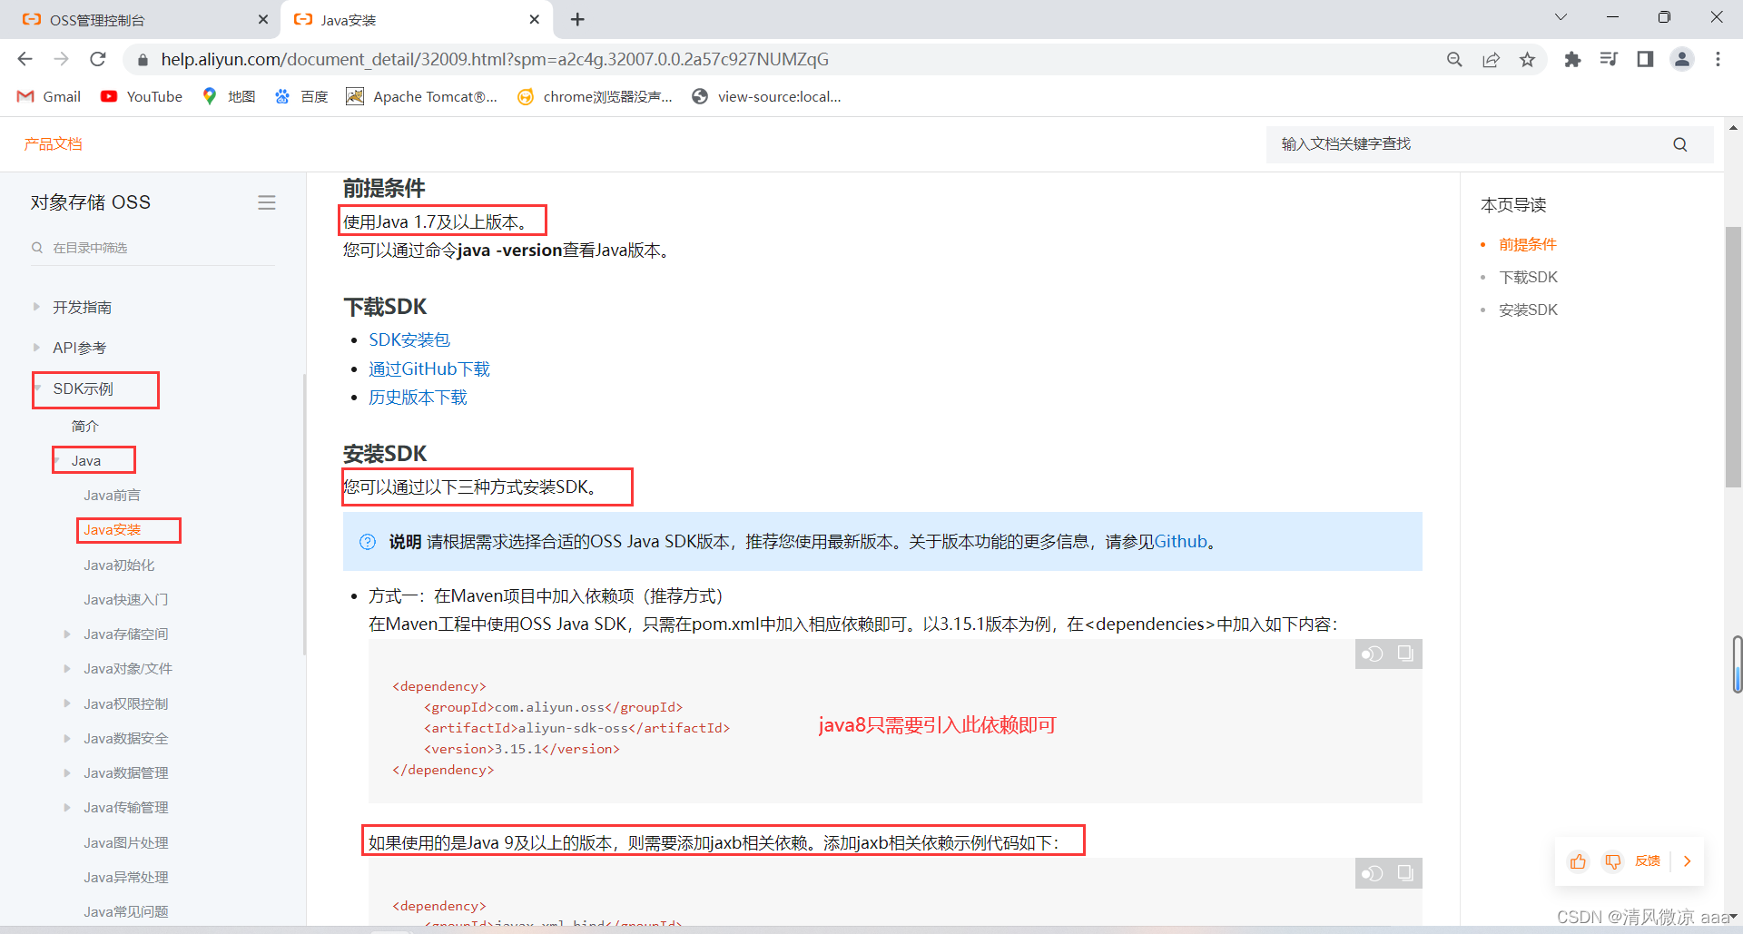The image size is (1743, 934).
Task: Click the 历史版本下载 link
Action: (418, 398)
